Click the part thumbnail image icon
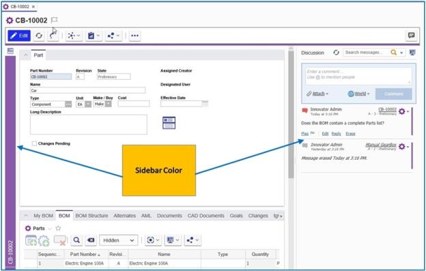Image resolution: width=426 pixels, height=271 pixels. pos(169,123)
